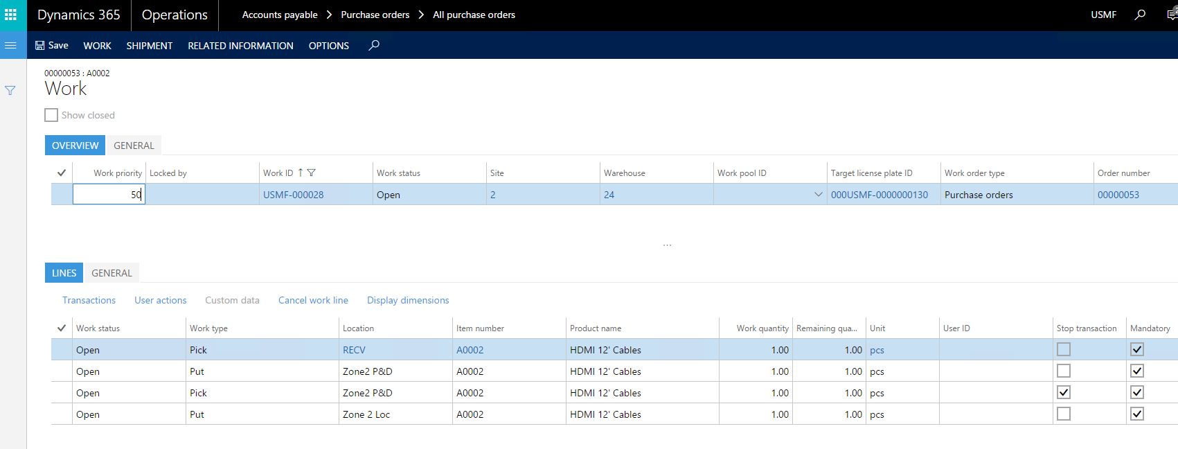
Task: Expand the RELATED INFORMATION menu
Action: pyautogui.click(x=240, y=46)
